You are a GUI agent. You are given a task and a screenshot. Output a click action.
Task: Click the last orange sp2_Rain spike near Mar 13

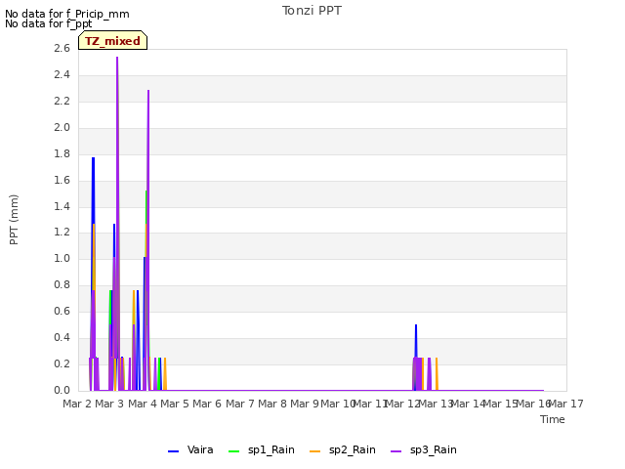[437, 359]
